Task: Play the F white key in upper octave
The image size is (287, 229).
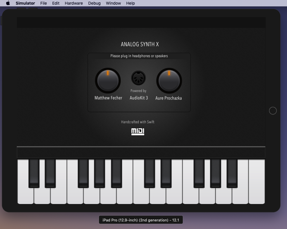Action: [191, 195]
